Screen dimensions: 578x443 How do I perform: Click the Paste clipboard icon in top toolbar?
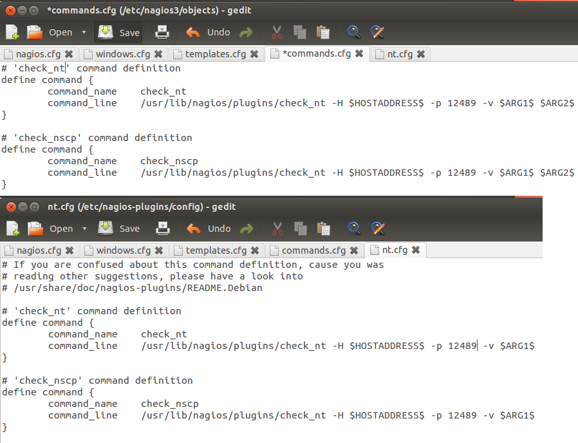[x=323, y=32]
